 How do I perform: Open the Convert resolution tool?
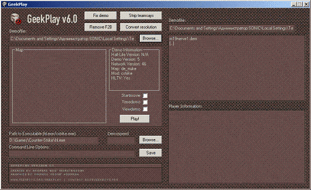coord(141,27)
